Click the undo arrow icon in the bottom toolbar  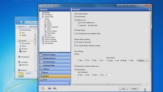pyautogui.click(x=50, y=88)
